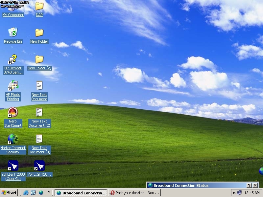Screen dimensions: 263x197
Task: Close the Broadband Connection Status window
Action: coord(255,185)
